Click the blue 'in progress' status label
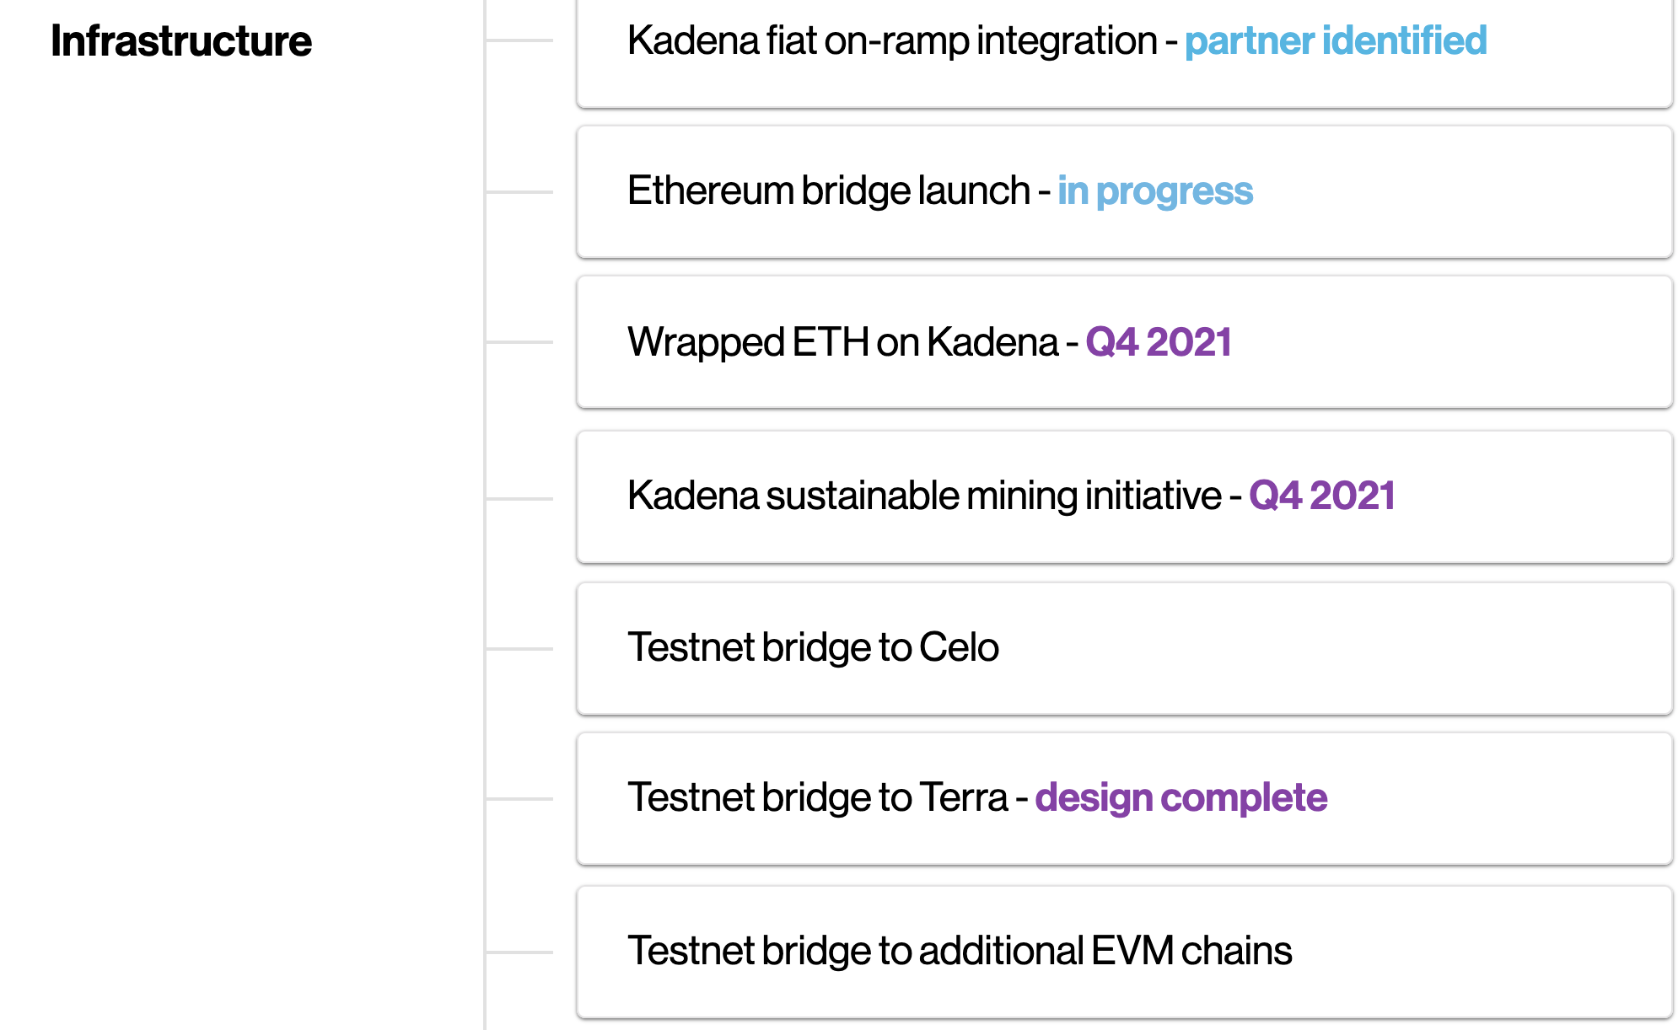Image resolution: width=1678 pixels, height=1030 pixels. pyautogui.click(x=1154, y=191)
